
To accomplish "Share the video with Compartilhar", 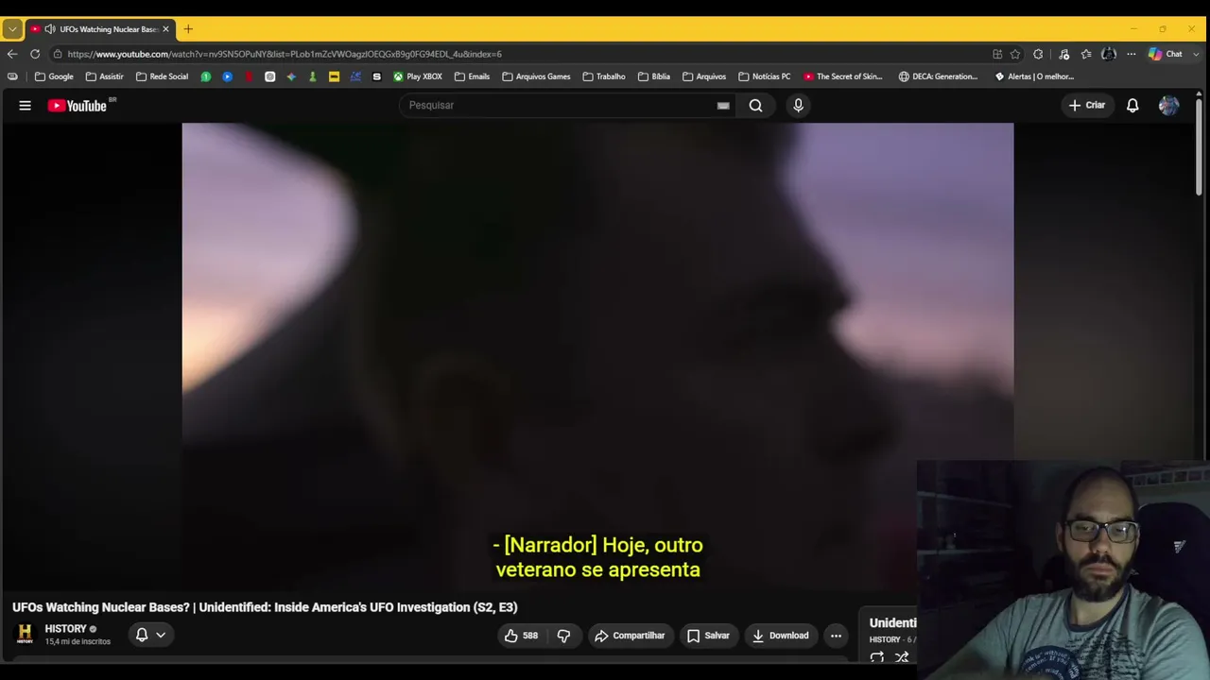I will 630,636.
